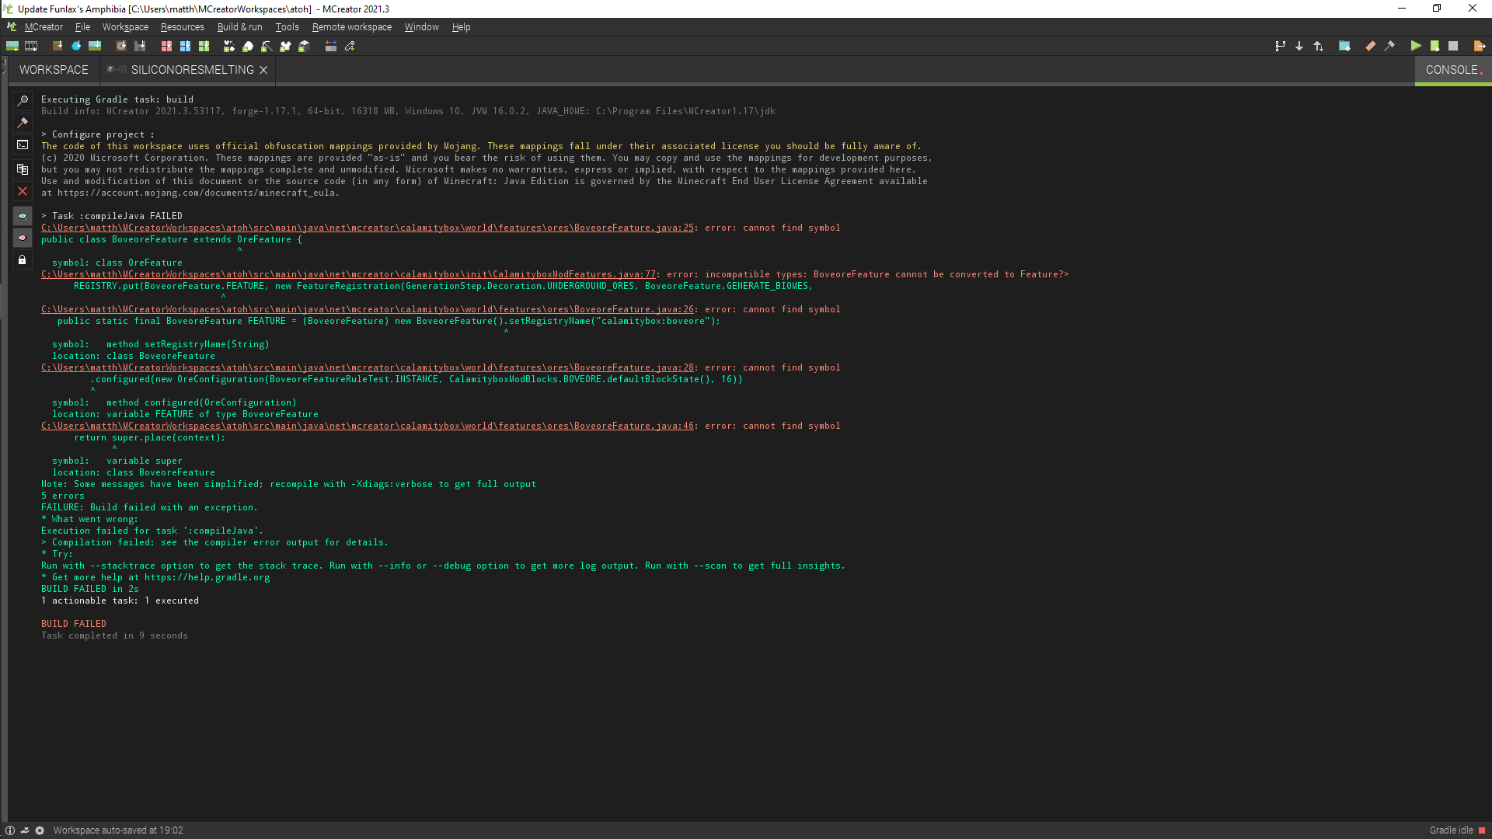Open the version control branch icon
The height and width of the screenshot is (839, 1492).
point(1281,47)
